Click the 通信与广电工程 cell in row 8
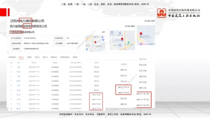This screenshot has width=210, height=118. (x=96, y=99)
